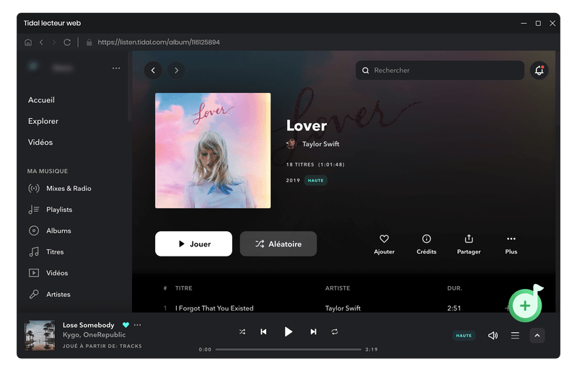577x379 pixels.
Task: Open the Plus more options menu
Action: (511, 244)
